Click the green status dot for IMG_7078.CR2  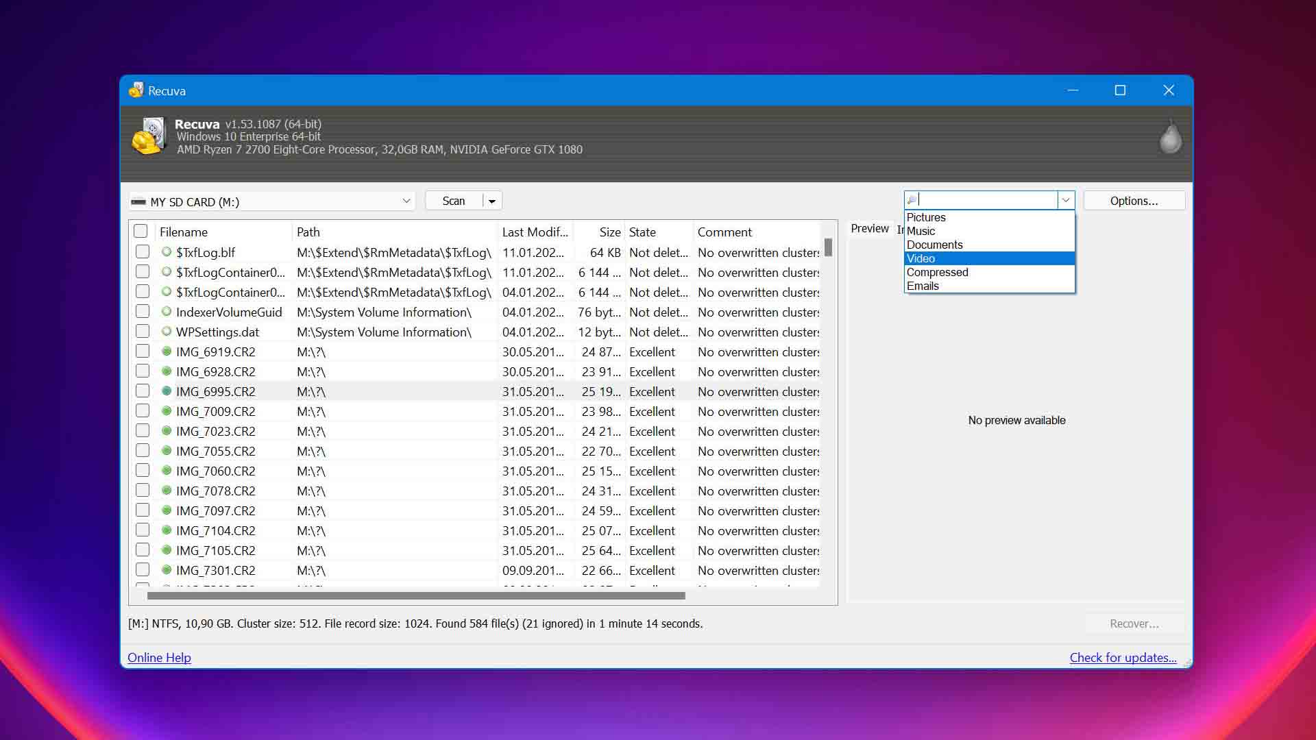tap(166, 491)
